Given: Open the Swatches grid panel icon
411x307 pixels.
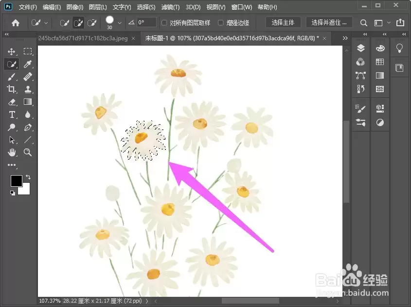Looking at the screenshot, I should tap(380, 62).
